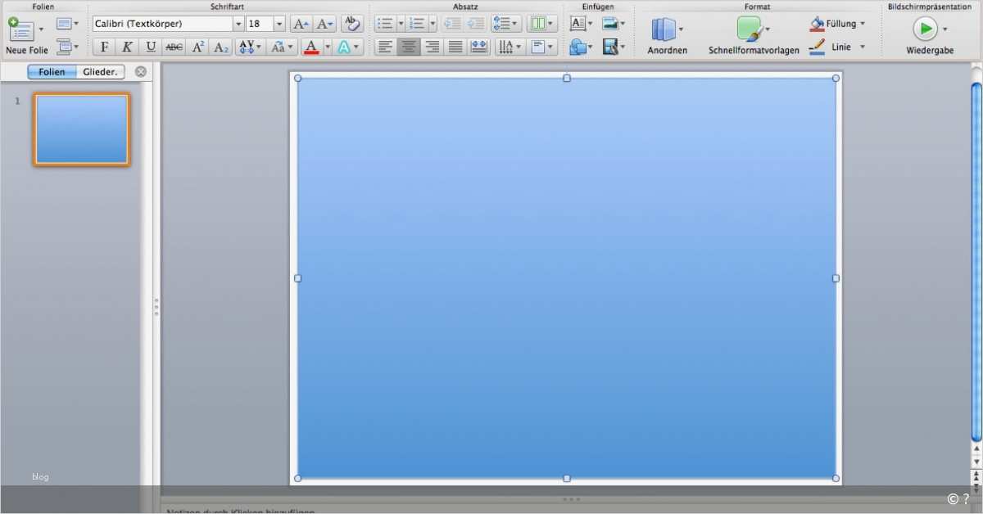
Task: Open the slide section dropdown below layout
Action: point(67,46)
